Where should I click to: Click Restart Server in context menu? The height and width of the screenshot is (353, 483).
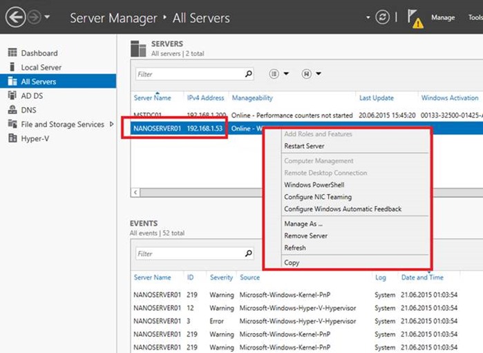[x=304, y=146]
